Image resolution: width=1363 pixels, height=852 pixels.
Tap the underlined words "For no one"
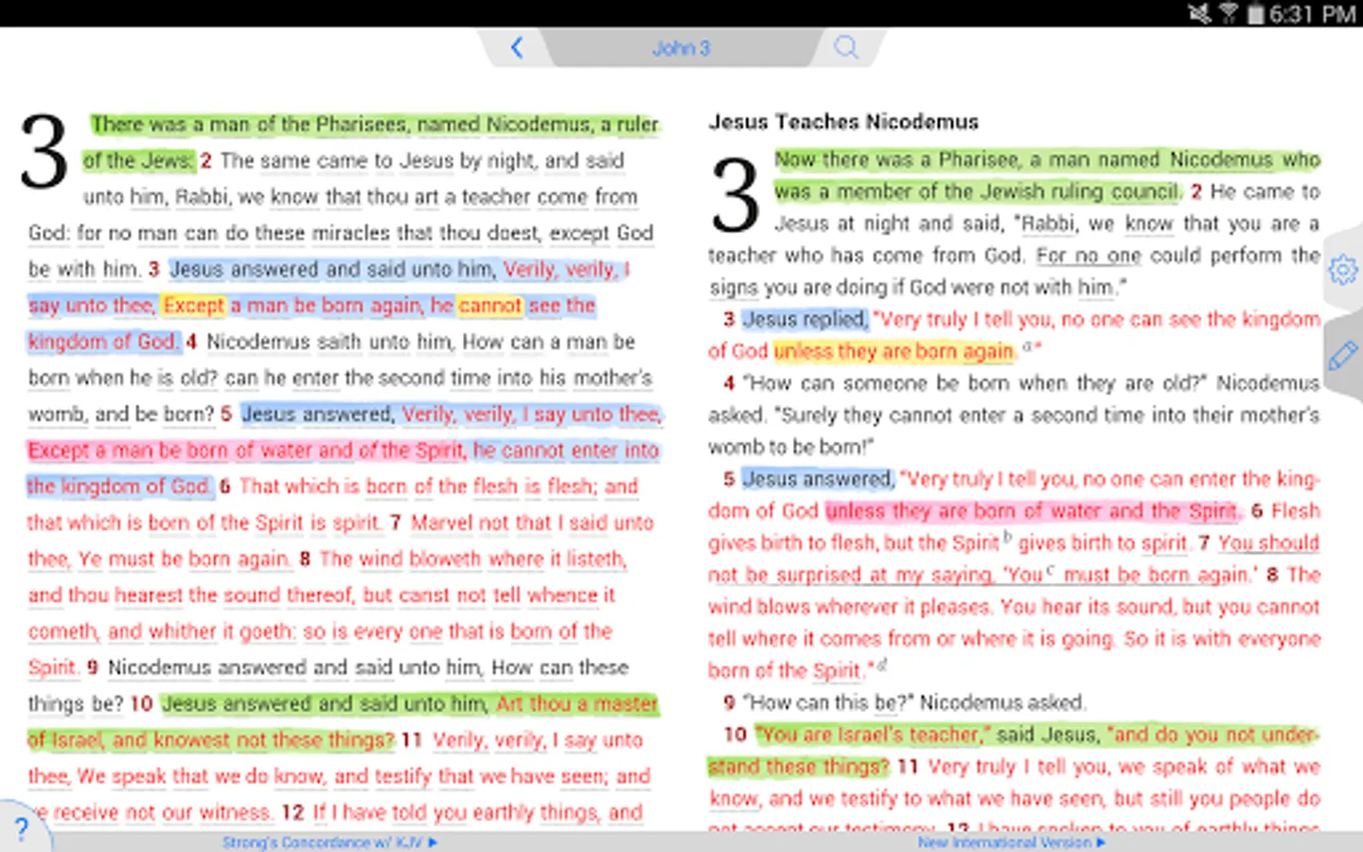click(x=1089, y=256)
